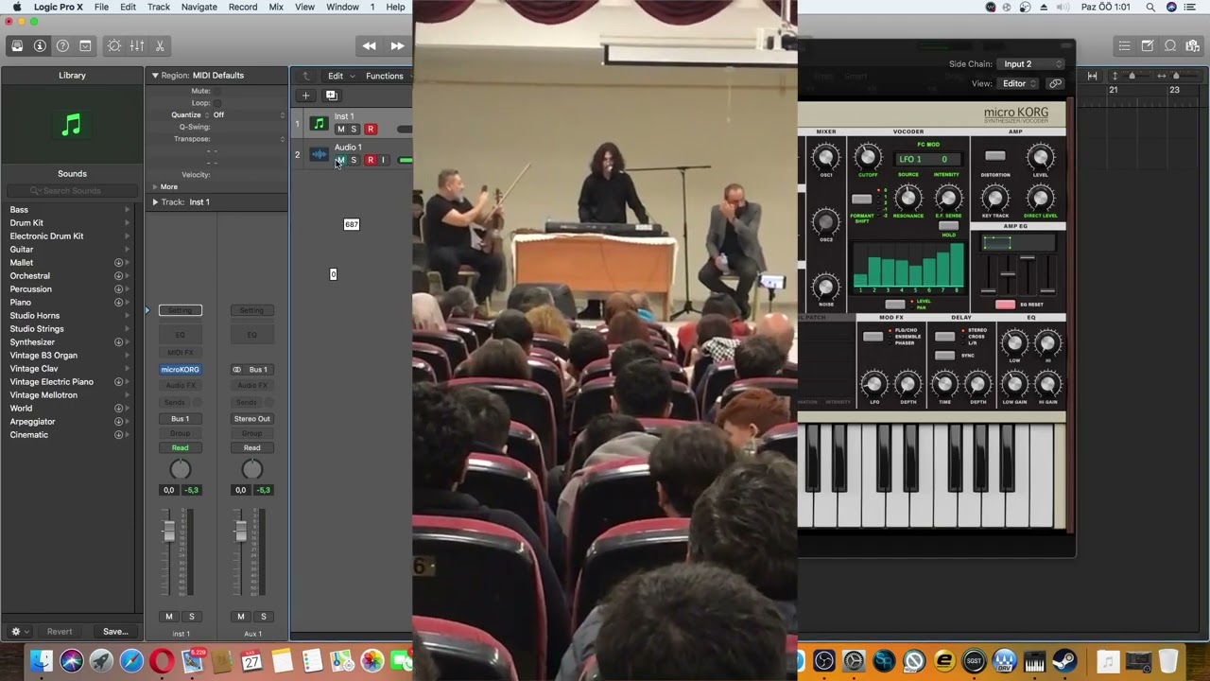This screenshot has width=1210, height=681.
Task: Click the microKORG Cutoff knob
Action: pyautogui.click(x=867, y=157)
